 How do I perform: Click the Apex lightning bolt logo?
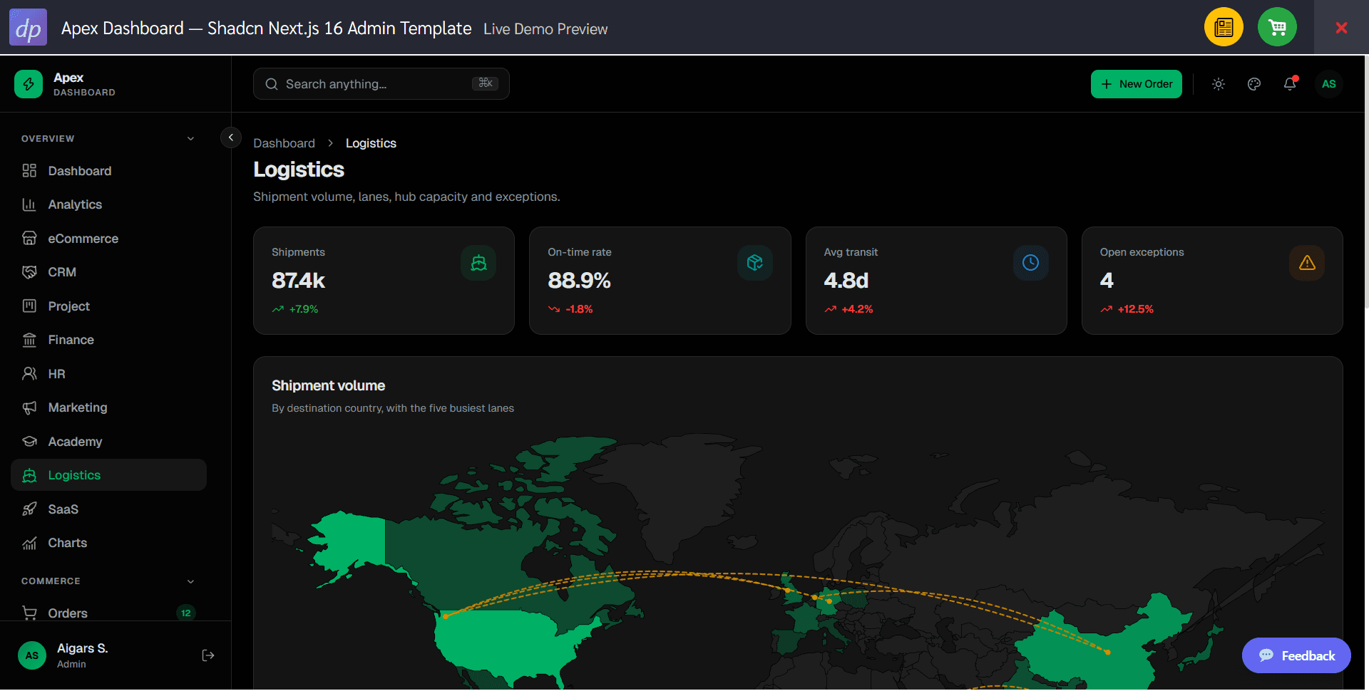coord(29,84)
